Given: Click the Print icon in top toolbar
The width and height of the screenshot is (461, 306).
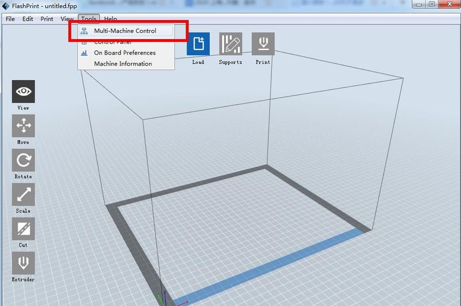Looking at the screenshot, I should pyautogui.click(x=263, y=44).
